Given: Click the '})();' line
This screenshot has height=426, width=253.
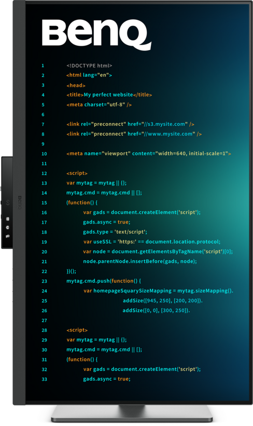Looking at the screenshot, I should (72, 271).
